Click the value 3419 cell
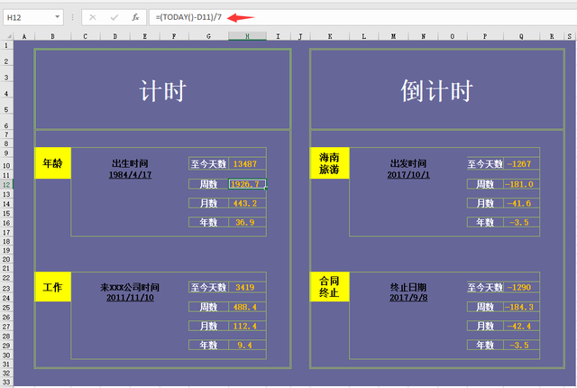 pos(247,287)
